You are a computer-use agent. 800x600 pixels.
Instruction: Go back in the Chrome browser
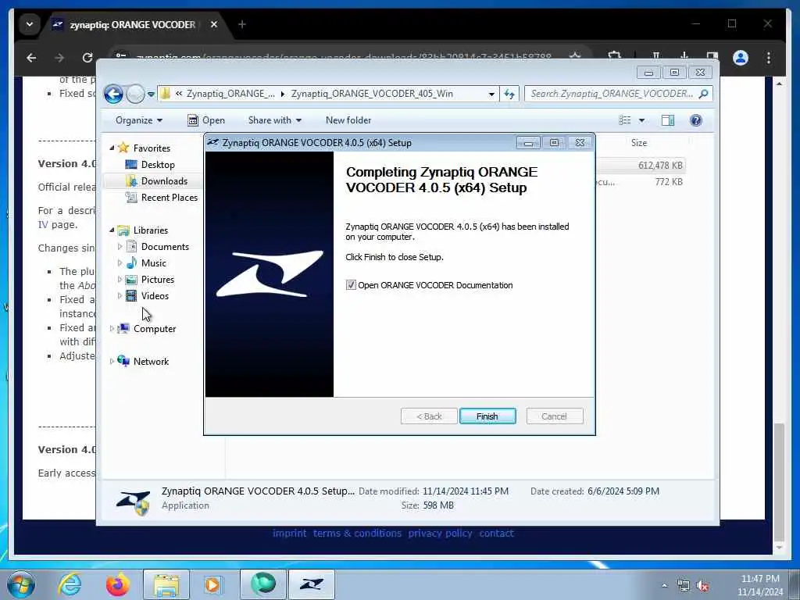tap(31, 58)
